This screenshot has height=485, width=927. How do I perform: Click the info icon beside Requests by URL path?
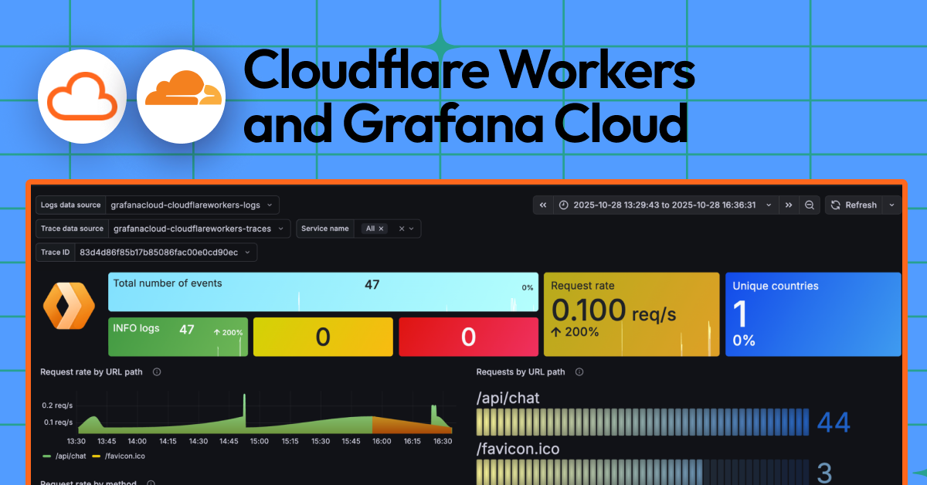pyautogui.click(x=580, y=371)
